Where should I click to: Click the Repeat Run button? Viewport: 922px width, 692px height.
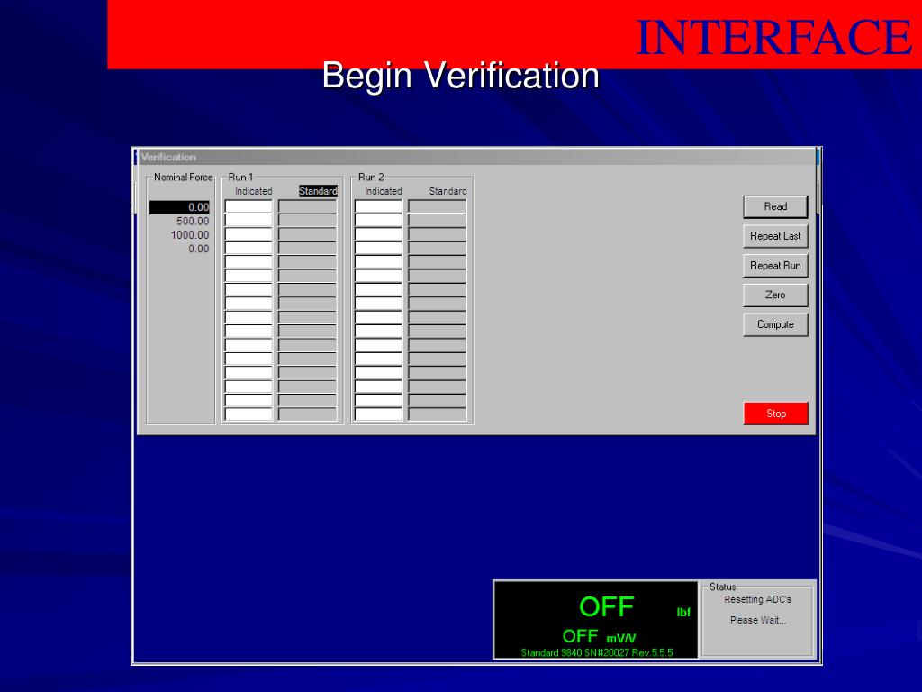tap(775, 266)
